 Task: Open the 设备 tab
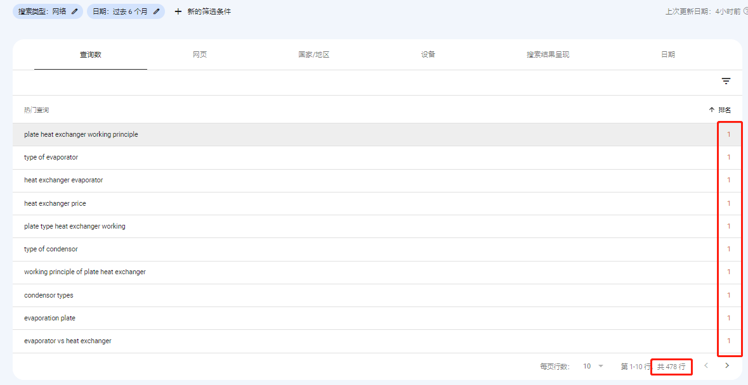point(428,54)
